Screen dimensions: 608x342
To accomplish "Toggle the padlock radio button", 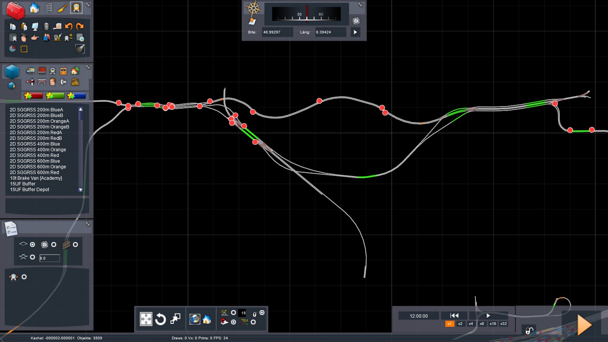I will [x=262, y=313].
